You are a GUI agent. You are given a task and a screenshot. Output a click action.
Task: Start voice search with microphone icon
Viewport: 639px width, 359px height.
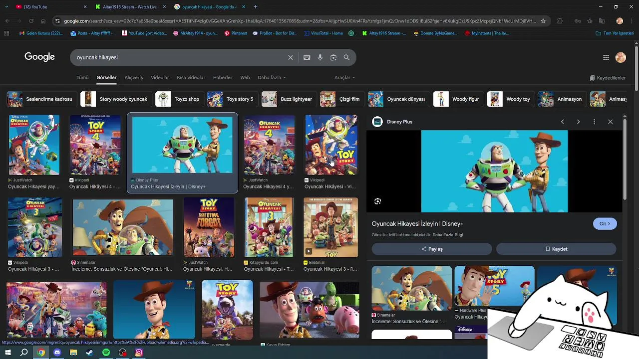tap(320, 57)
